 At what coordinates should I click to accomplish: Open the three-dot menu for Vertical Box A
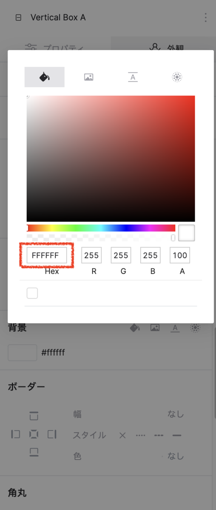coord(205,17)
